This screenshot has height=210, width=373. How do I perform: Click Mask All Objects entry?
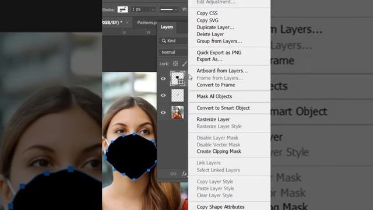[x=214, y=96]
